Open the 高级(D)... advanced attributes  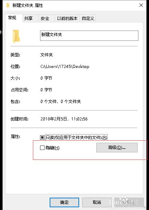(117, 148)
